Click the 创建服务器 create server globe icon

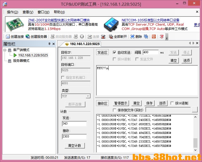(27, 36)
